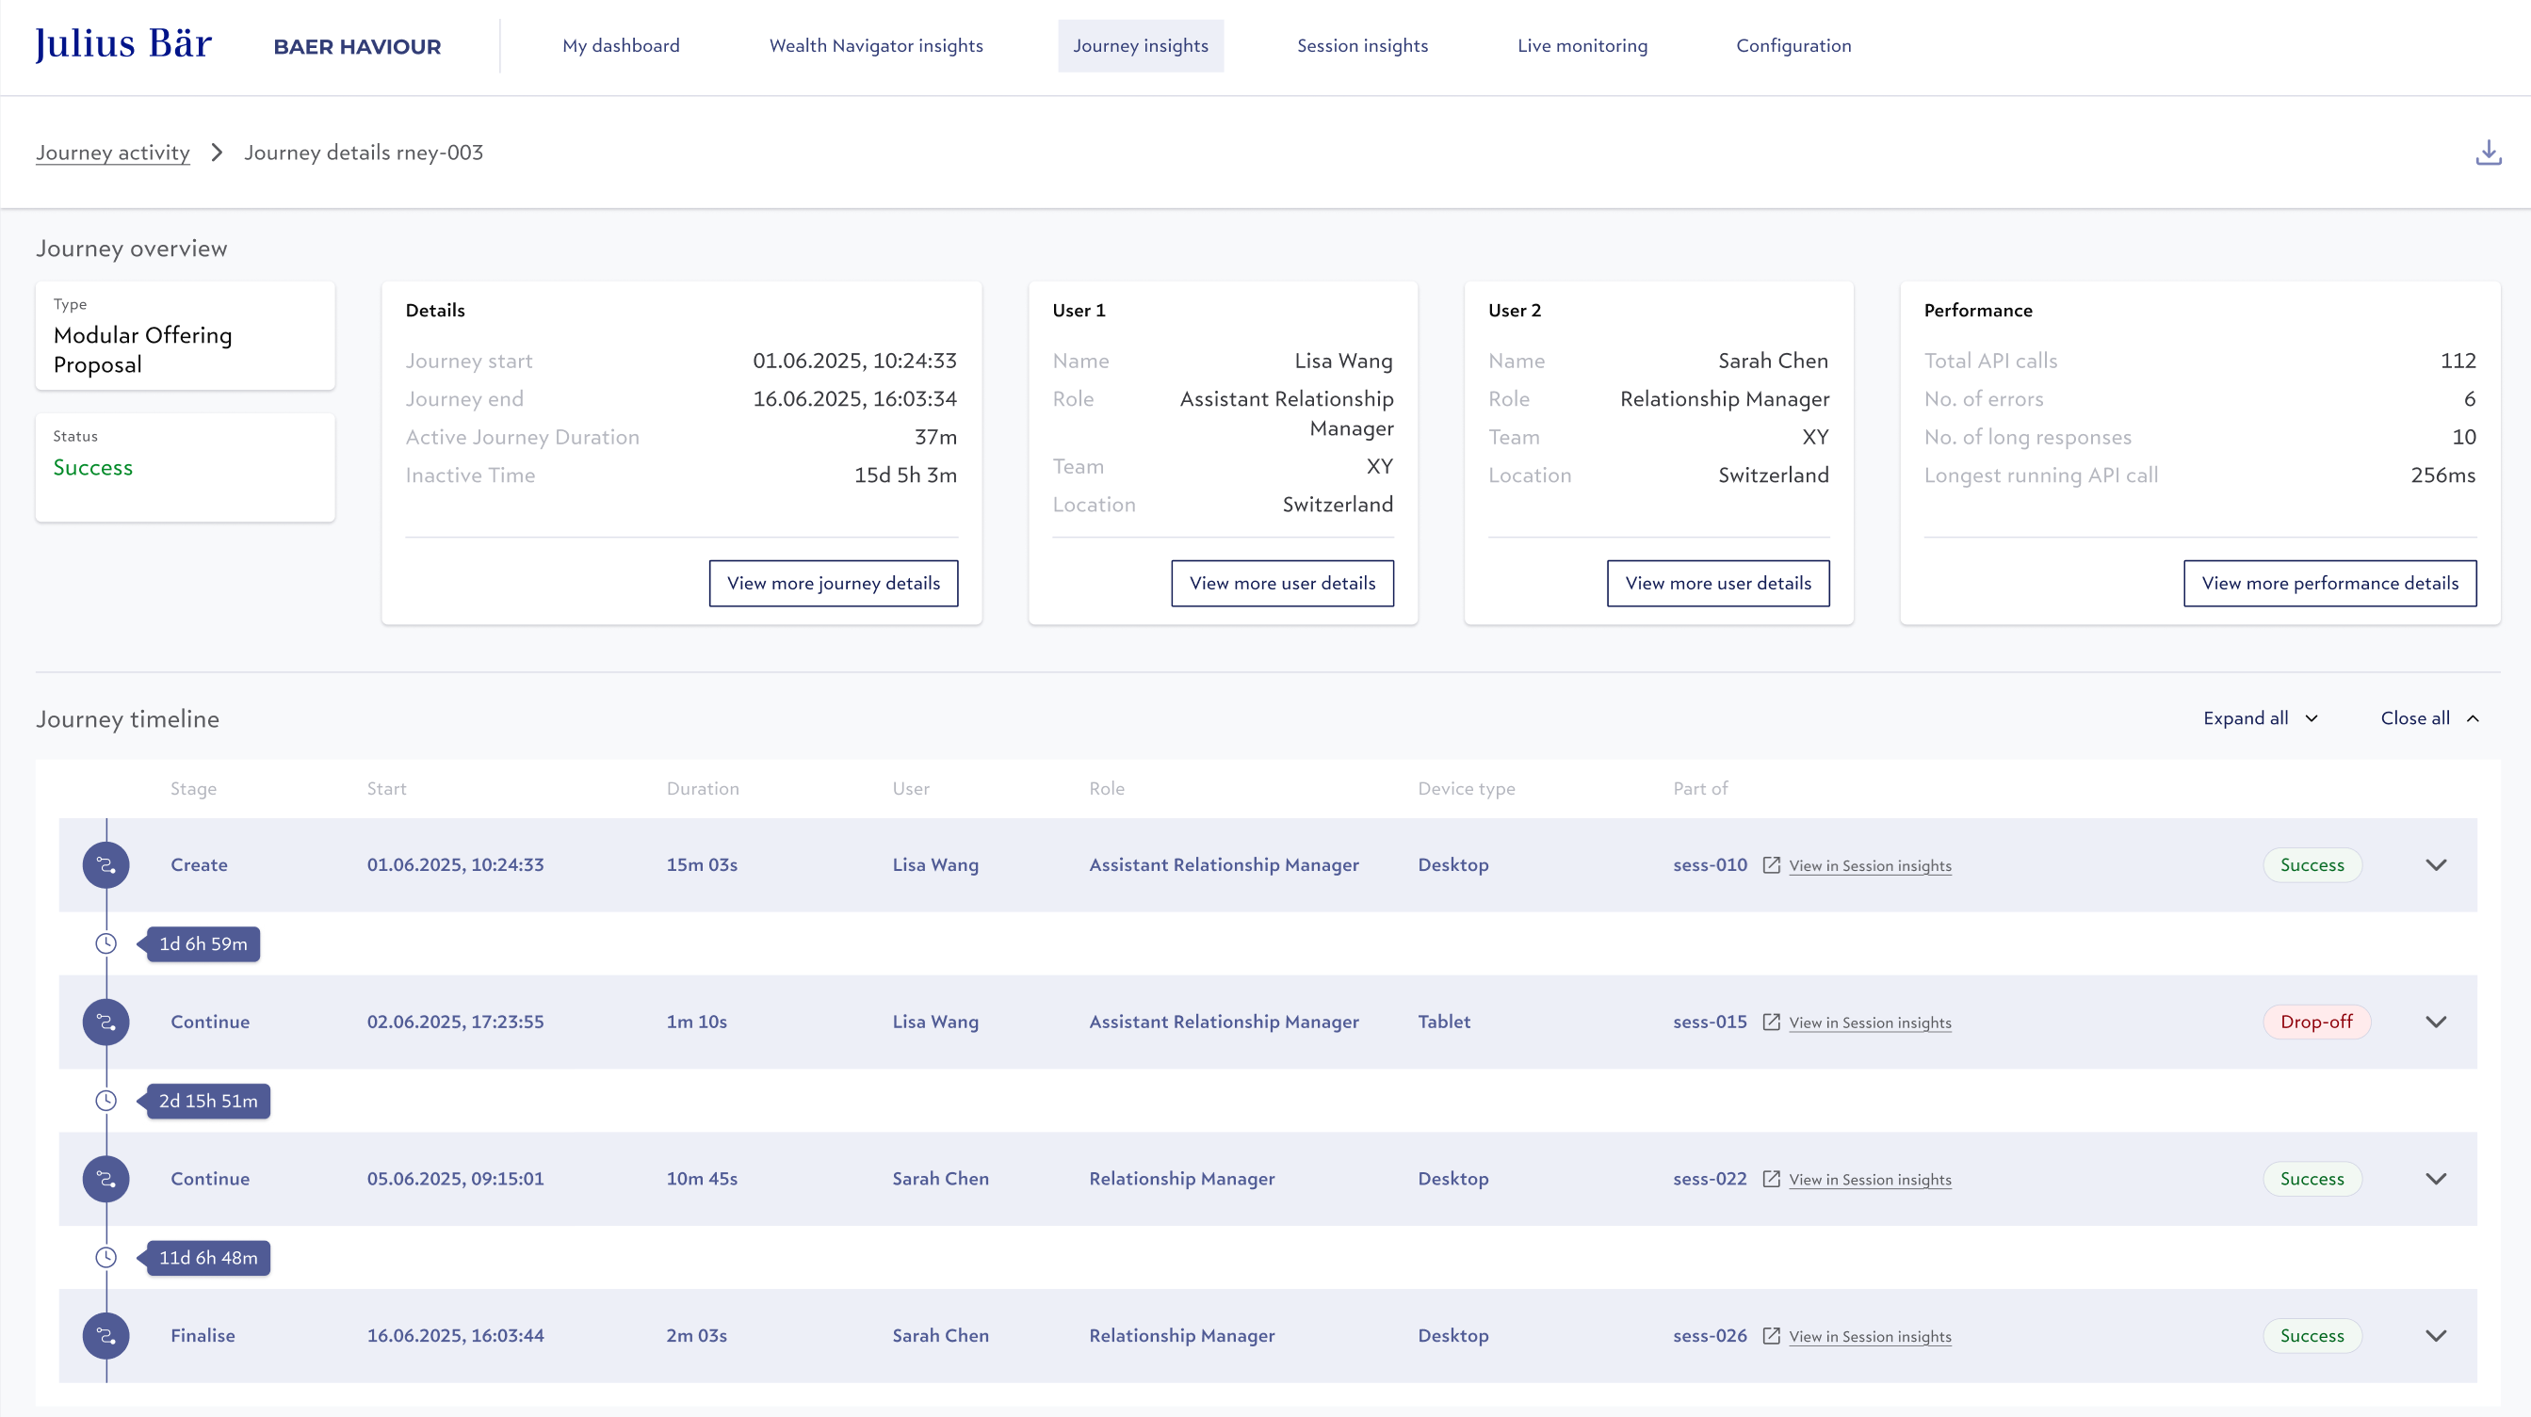This screenshot has height=1417, width=2531.
Task: Expand the Finalise row chevron
Action: [2436, 1335]
